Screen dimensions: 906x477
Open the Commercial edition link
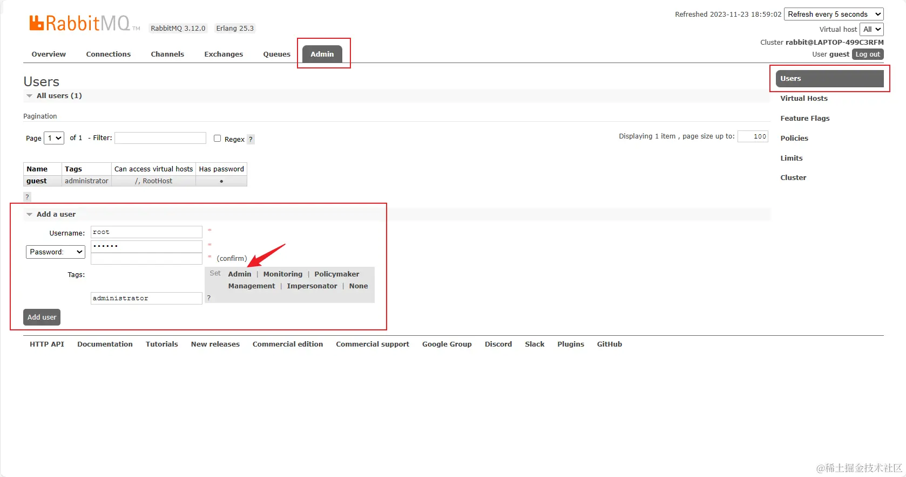(288, 344)
